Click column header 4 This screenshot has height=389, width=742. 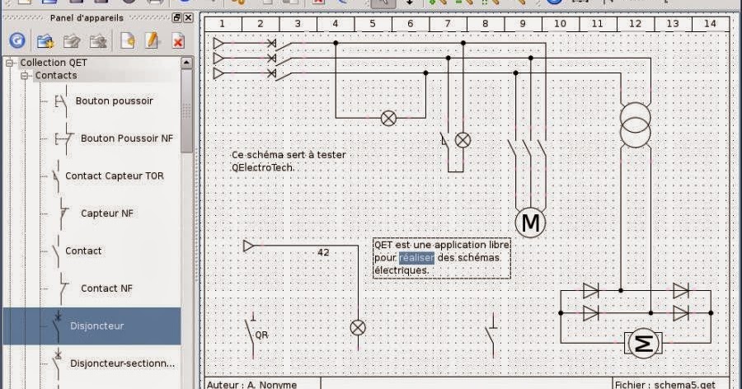coord(335,24)
